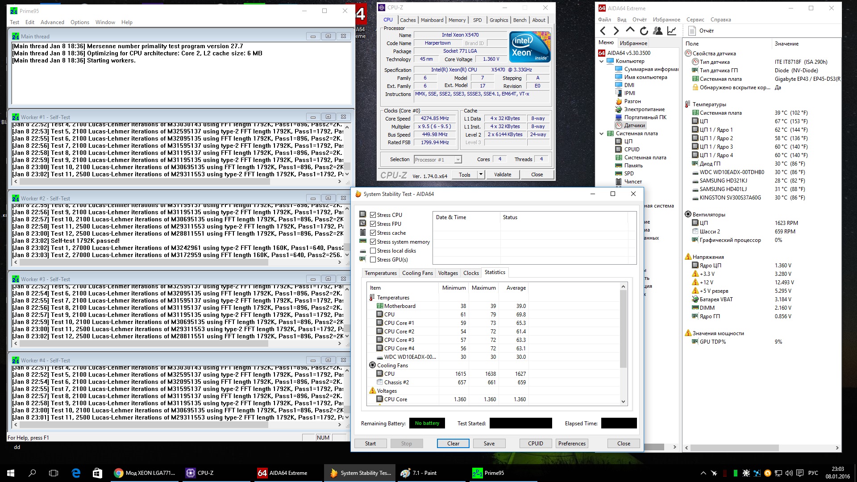Open the AIDA64 users/favorites icon
The height and width of the screenshot is (482, 857).
657,31
